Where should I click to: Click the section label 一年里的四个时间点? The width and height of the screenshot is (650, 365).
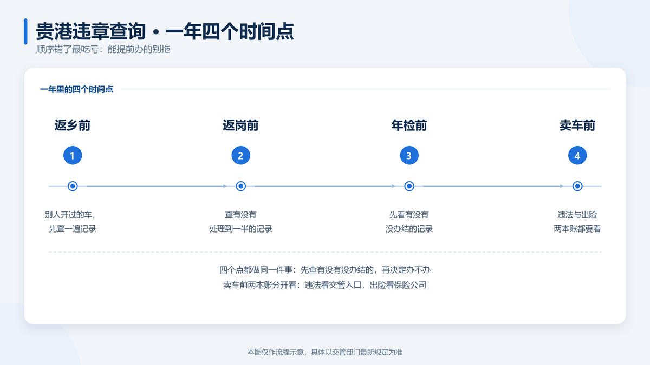click(x=76, y=89)
